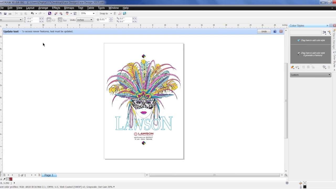Image resolution: width=336 pixels, height=189 pixels.
Task: Select portrait page orientation
Action: 49,20
